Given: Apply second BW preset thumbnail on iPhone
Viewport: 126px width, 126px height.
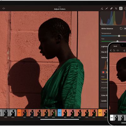Looking at the screenshot, I should click(123, 117).
